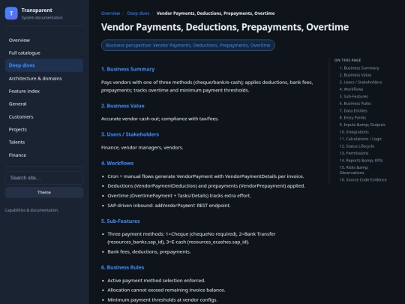The width and height of the screenshot is (405, 304).
Task: Jump to 14. Reports & KPIs in contents
Action: [361, 161]
